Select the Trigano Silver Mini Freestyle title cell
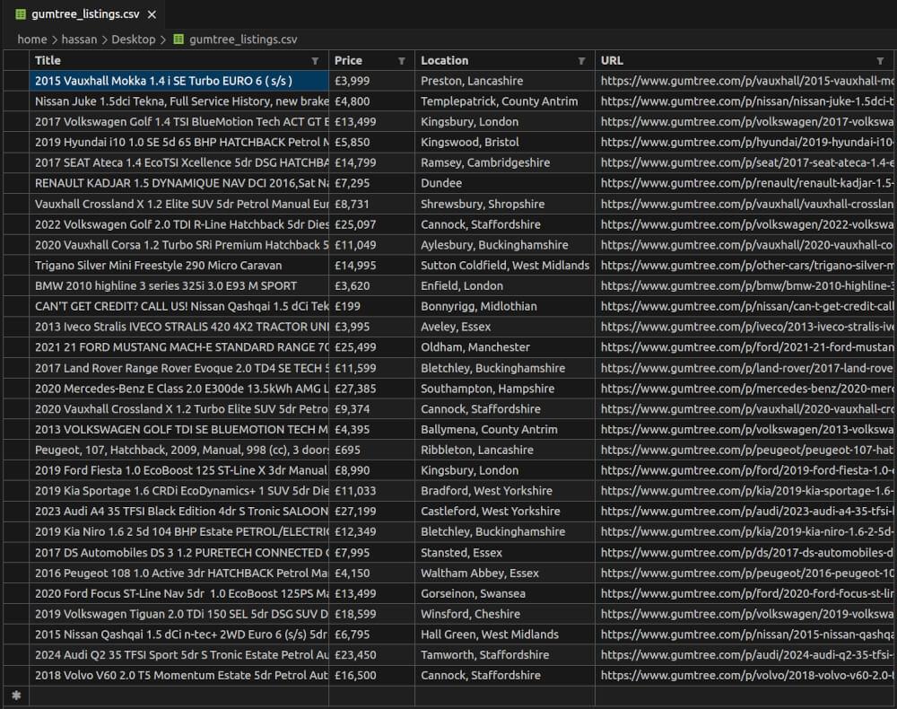Image resolution: width=897 pixels, height=709 pixels. 161,265
